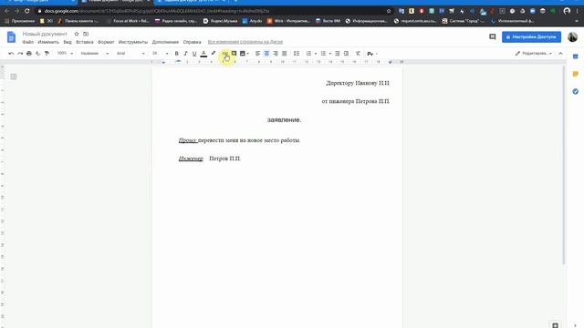Open highlight color picker
Screen dimensions: 584x328
214,54
